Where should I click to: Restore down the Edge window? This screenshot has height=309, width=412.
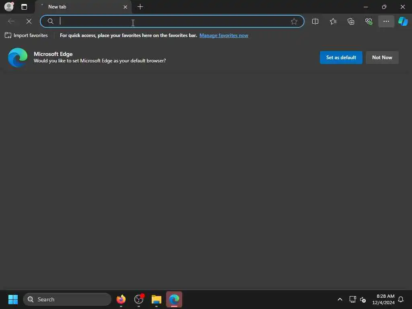pos(384,7)
